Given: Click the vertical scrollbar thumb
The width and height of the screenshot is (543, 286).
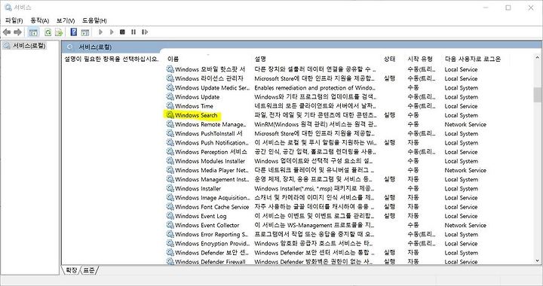Looking at the screenshot, I should pos(537,95).
